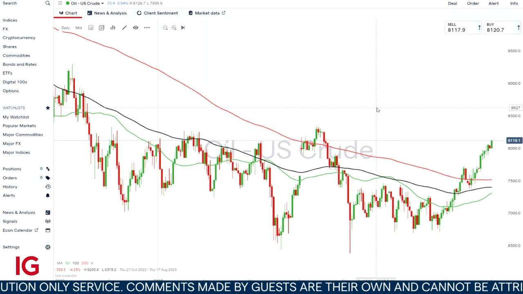Open Bonds and Rates category
Image resolution: width=523 pixels, height=294 pixels.
click(20, 65)
